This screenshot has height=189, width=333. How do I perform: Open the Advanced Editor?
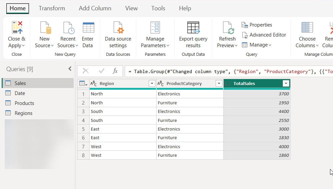[x=264, y=35]
